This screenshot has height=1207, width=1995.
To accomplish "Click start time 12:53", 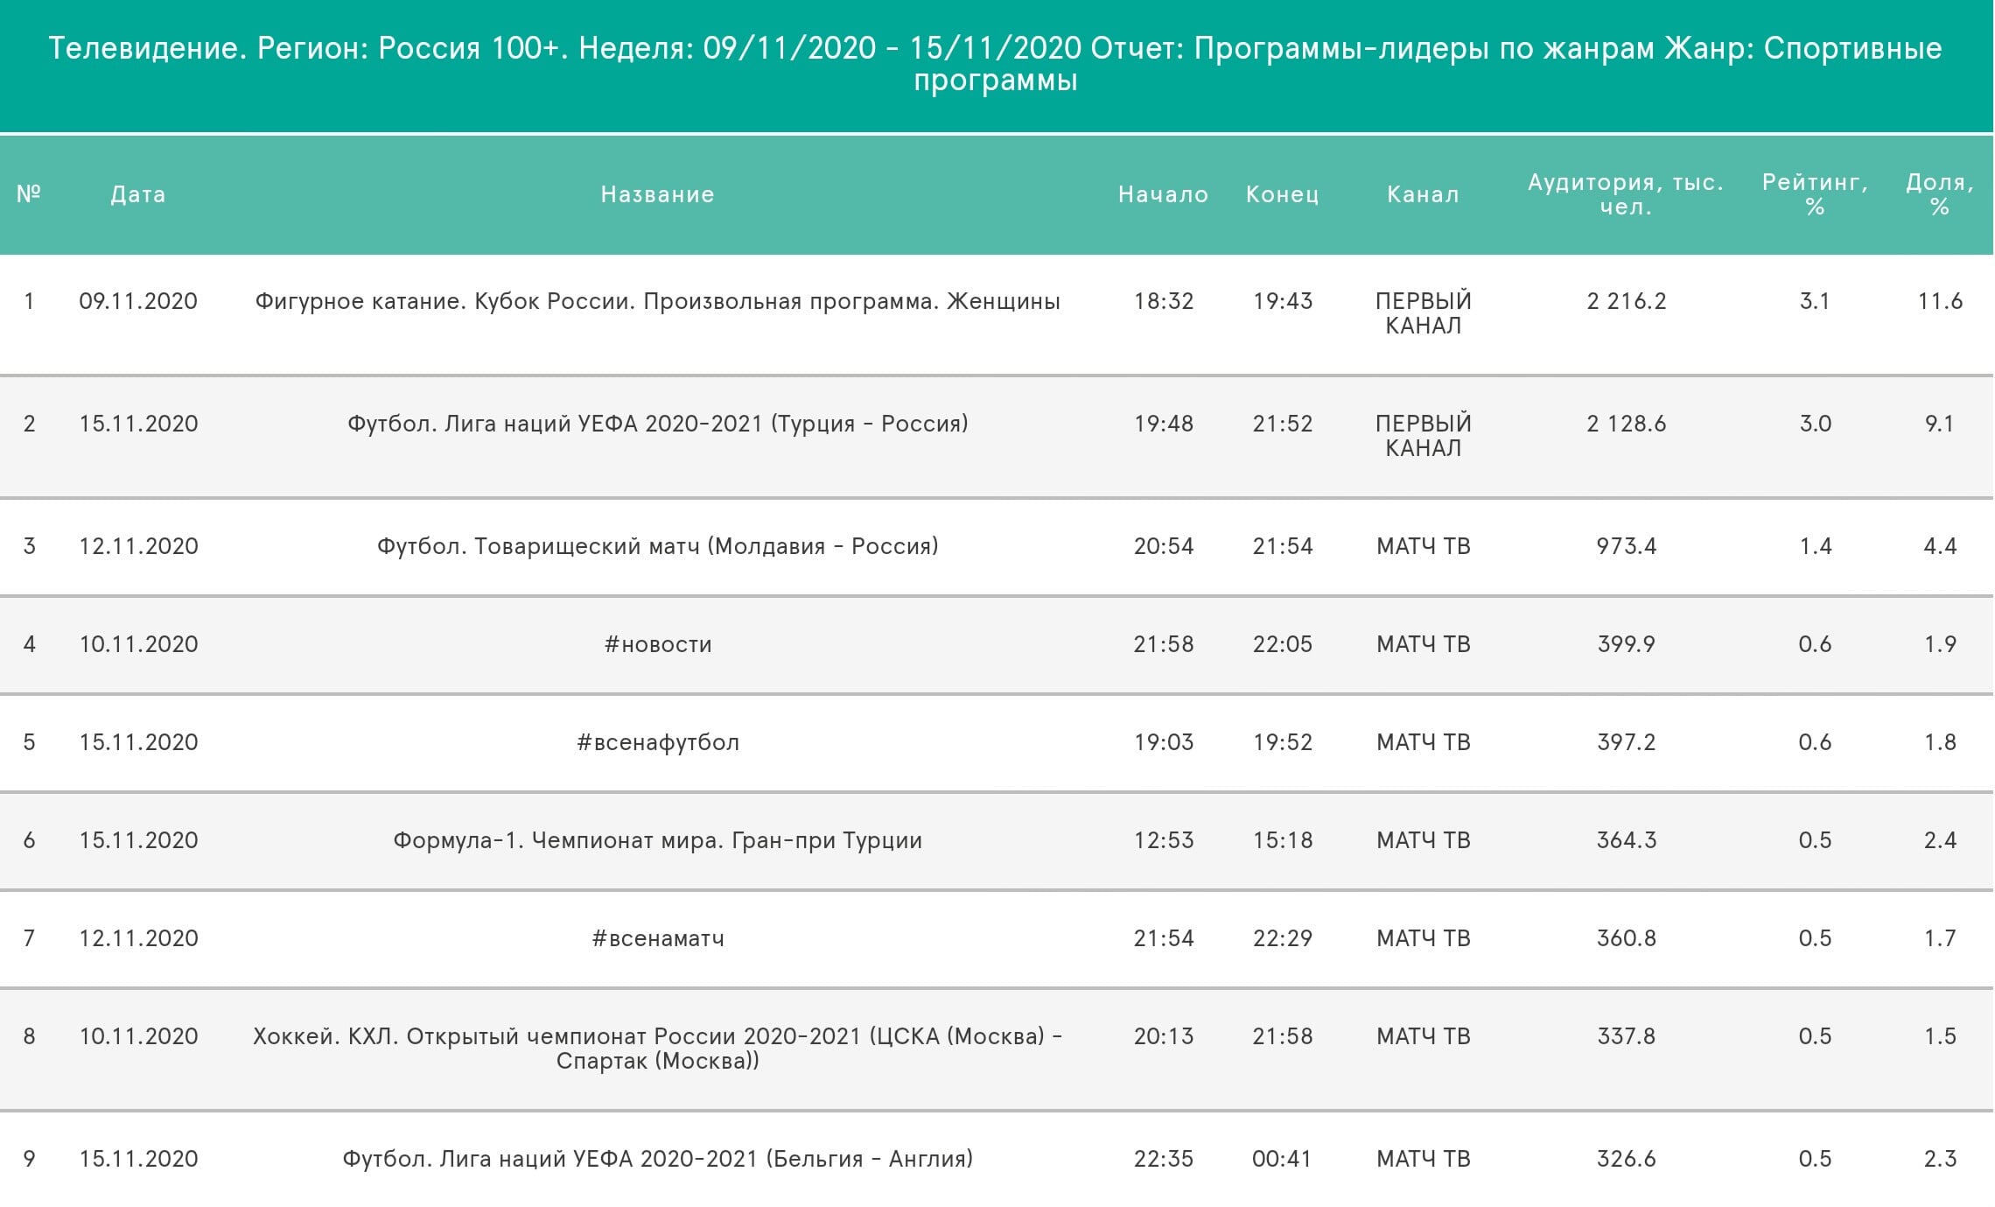I will coord(1164,840).
